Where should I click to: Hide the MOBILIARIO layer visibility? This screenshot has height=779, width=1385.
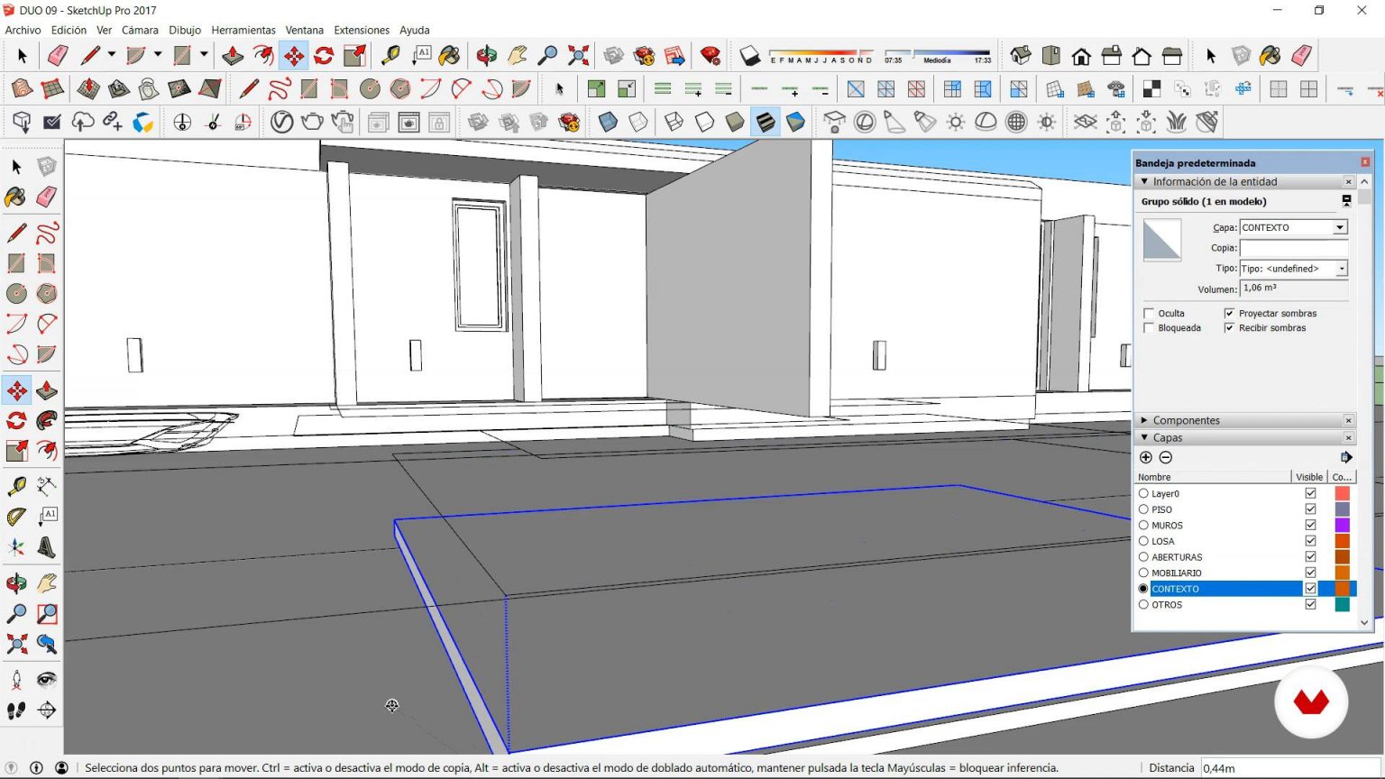coord(1310,573)
